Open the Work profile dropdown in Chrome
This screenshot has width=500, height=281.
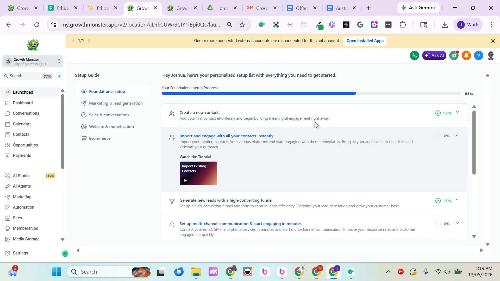point(468,25)
